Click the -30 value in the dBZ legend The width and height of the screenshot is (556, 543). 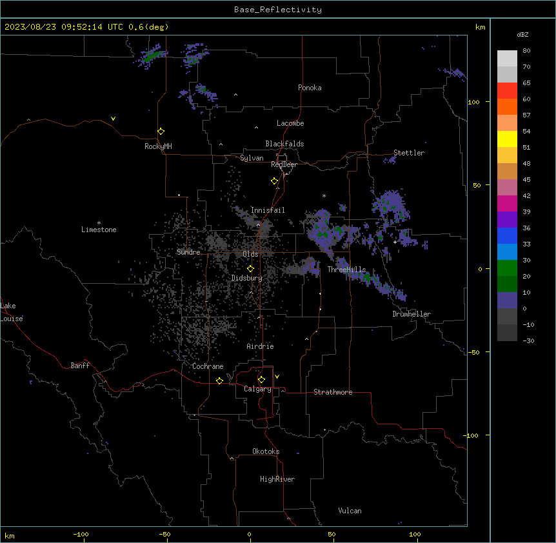coord(528,341)
